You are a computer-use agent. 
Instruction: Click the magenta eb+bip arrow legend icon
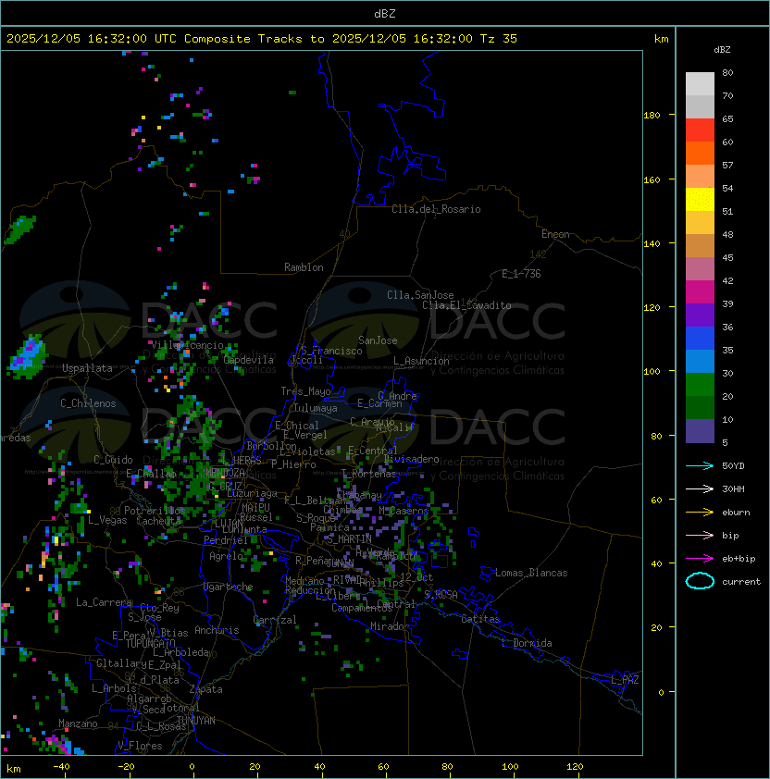(x=700, y=559)
